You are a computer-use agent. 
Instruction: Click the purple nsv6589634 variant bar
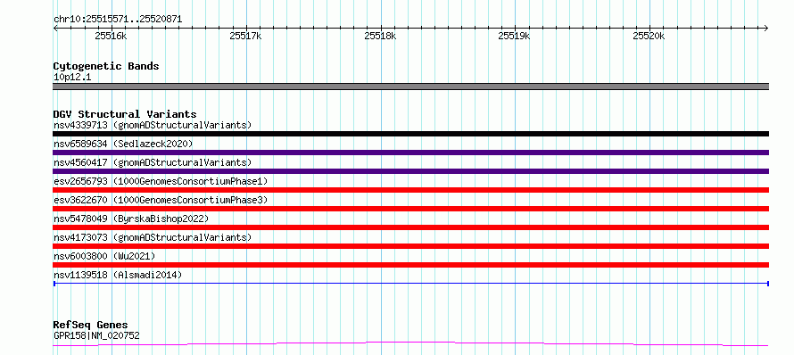pyautogui.click(x=410, y=153)
